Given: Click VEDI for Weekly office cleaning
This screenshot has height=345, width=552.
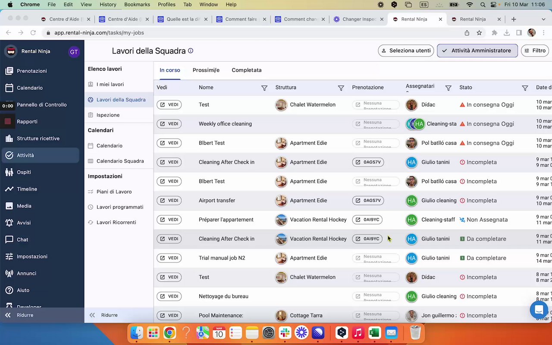Looking at the screenshot, I should click(169, 124).
